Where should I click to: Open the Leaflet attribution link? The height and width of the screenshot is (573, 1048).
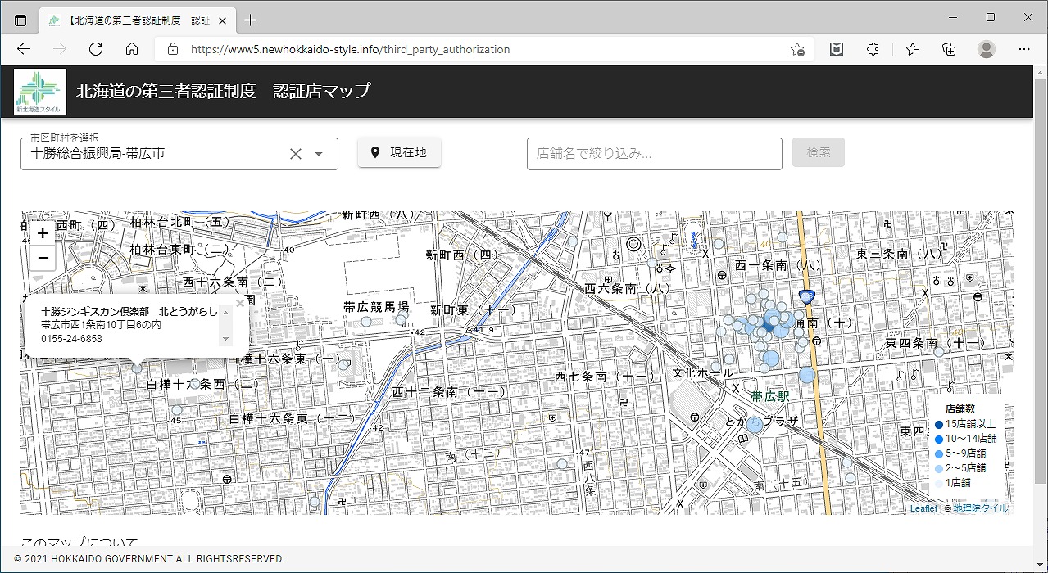pyautogui.click(x=923, y=508)
